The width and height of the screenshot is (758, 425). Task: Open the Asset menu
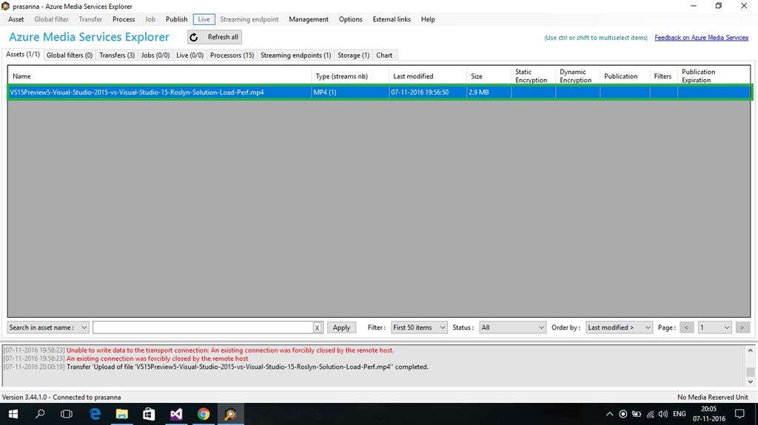tap(16, 19)
